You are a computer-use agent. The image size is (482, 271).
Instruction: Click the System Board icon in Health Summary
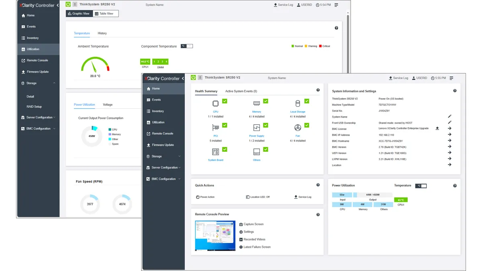click(216, 152)
